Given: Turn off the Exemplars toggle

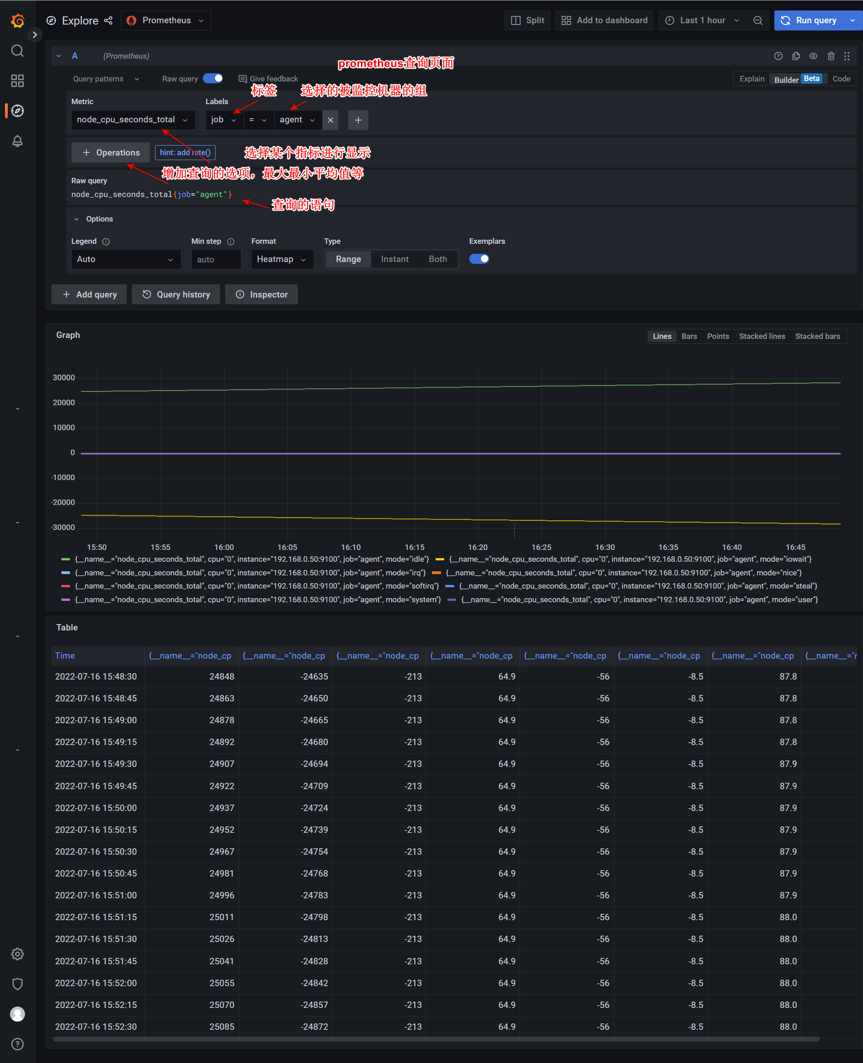Looking at the screenshot, I should pyautogui.click(x=479, y=258).
